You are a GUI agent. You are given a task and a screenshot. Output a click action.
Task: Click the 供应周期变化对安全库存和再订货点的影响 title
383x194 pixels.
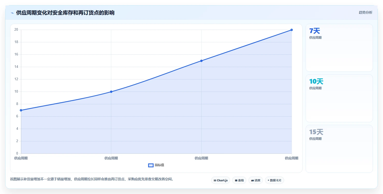65,13
